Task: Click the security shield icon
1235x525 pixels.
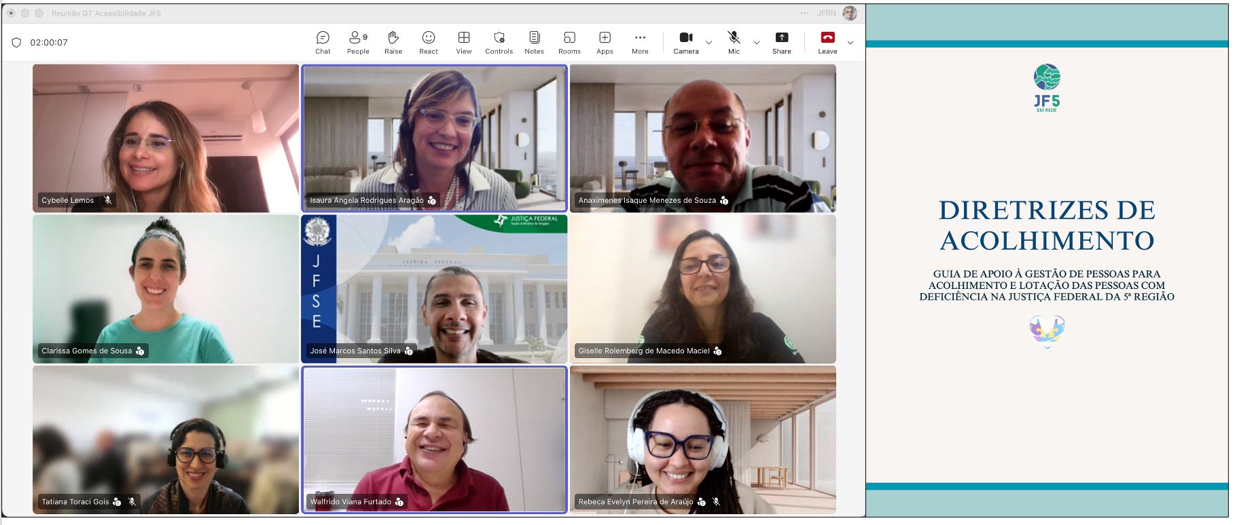Action: pyautogui.click(x=16, y=43)
